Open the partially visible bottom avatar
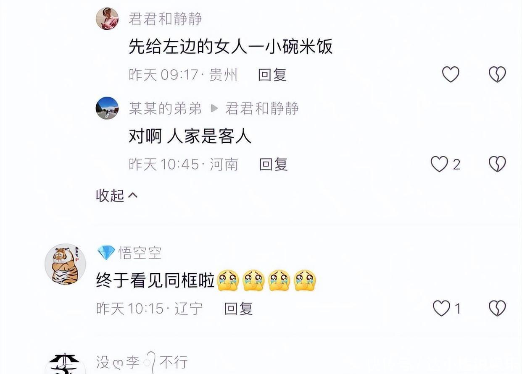 65,364
